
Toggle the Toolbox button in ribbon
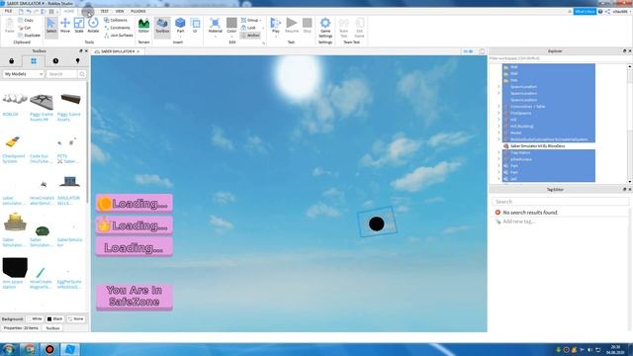point(162,27)
